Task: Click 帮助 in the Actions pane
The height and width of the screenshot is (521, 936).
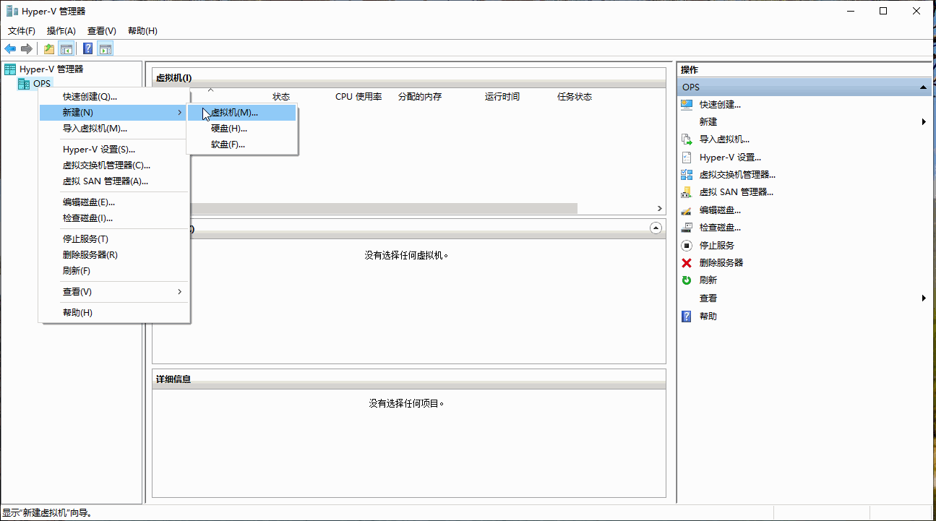Action: 708,316
